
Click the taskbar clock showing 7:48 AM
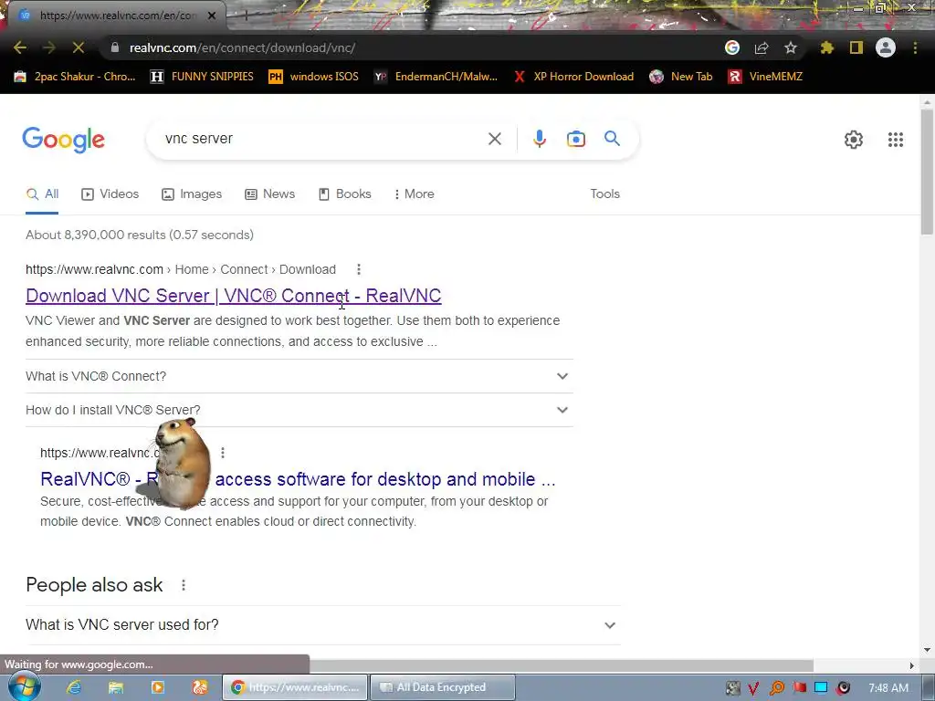(888, 688)
